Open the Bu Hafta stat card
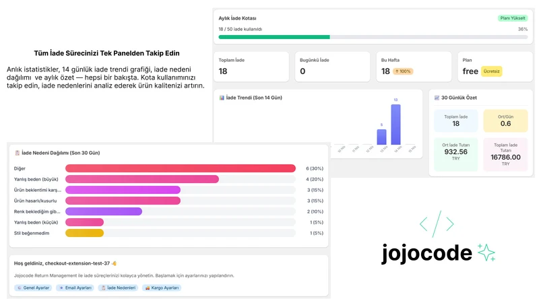This screenshot has width=539, height=303. pos(414,67)
